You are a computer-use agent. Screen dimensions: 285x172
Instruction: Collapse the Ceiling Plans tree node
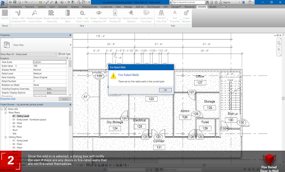5,137
